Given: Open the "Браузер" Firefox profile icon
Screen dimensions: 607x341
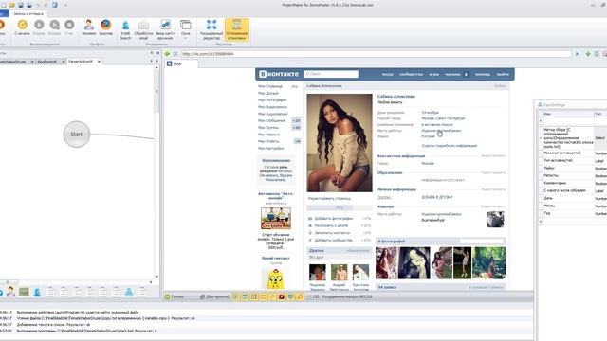Looking at the screenshot, I should pyautogui.click(x=105, y=26).
